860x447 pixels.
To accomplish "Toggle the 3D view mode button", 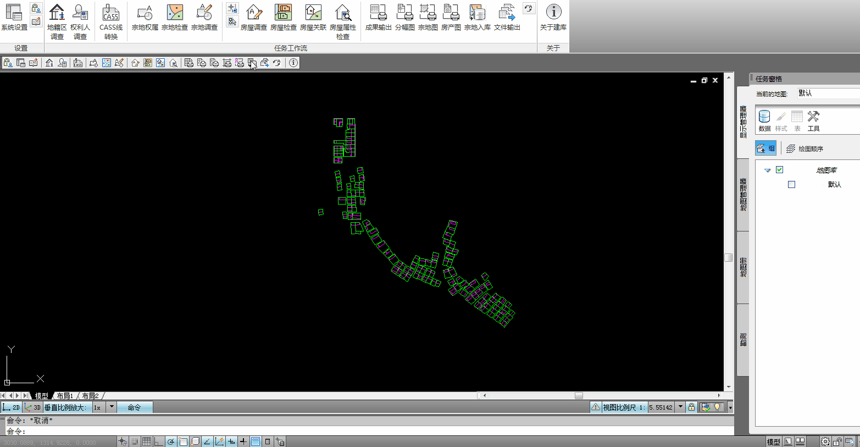I will click(33, 407).
